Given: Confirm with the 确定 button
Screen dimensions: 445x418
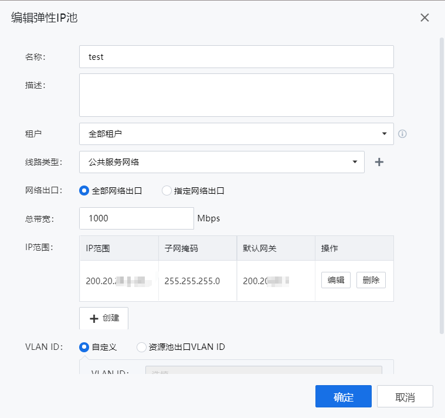Looking at the screenshot, I should pyautogui.click(x=344, y=396).
